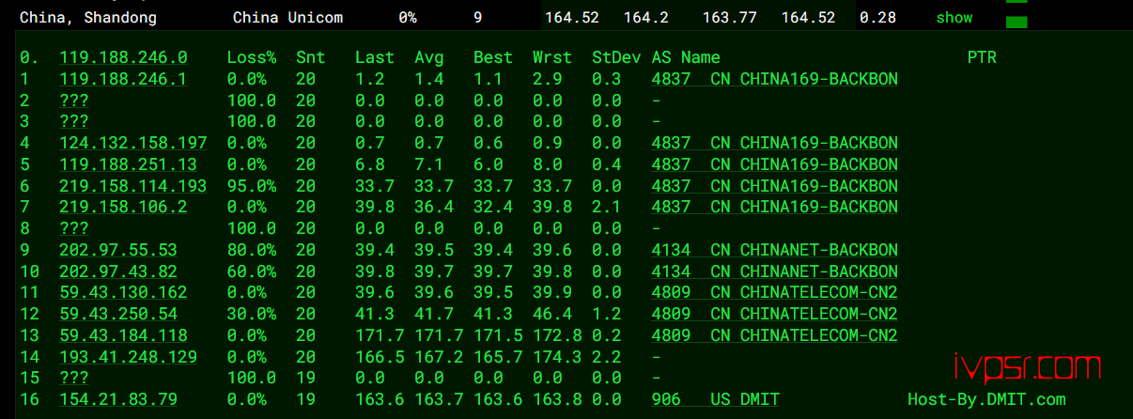1133x419 pixels.
Task: Open hop 4 AS link 4837 CHINA169-BACKBON
Action: pos(775,143)
